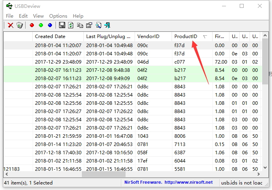
Task: Click the exit door toolbar icon
Action: click(x=107, y=25)
